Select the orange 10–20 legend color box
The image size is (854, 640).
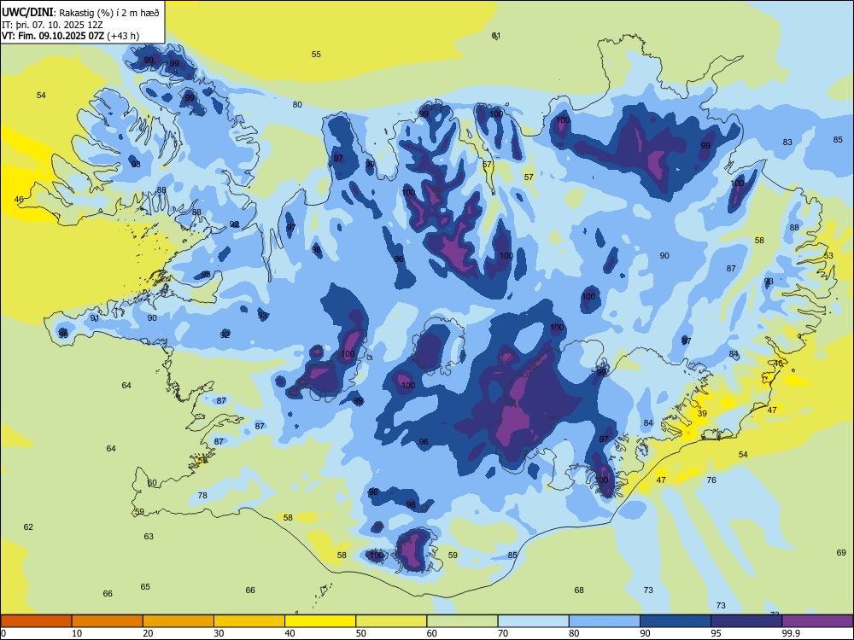point(108,621)
